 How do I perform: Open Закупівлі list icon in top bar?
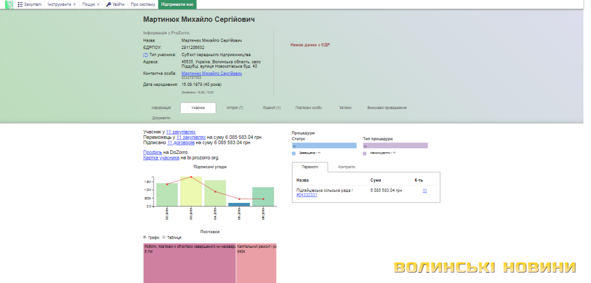pyautogui.click(x=21, y=4)
